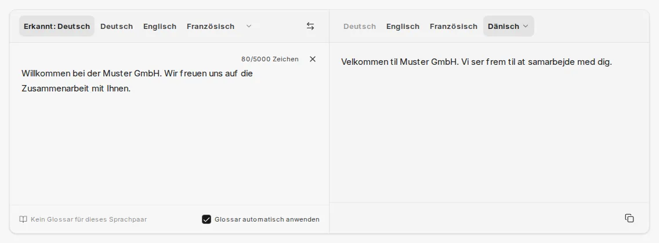Screen dimensions: 659x243
Task: Click Kein Glossar für dieses Sprachpaar
Action: (89, 219)
